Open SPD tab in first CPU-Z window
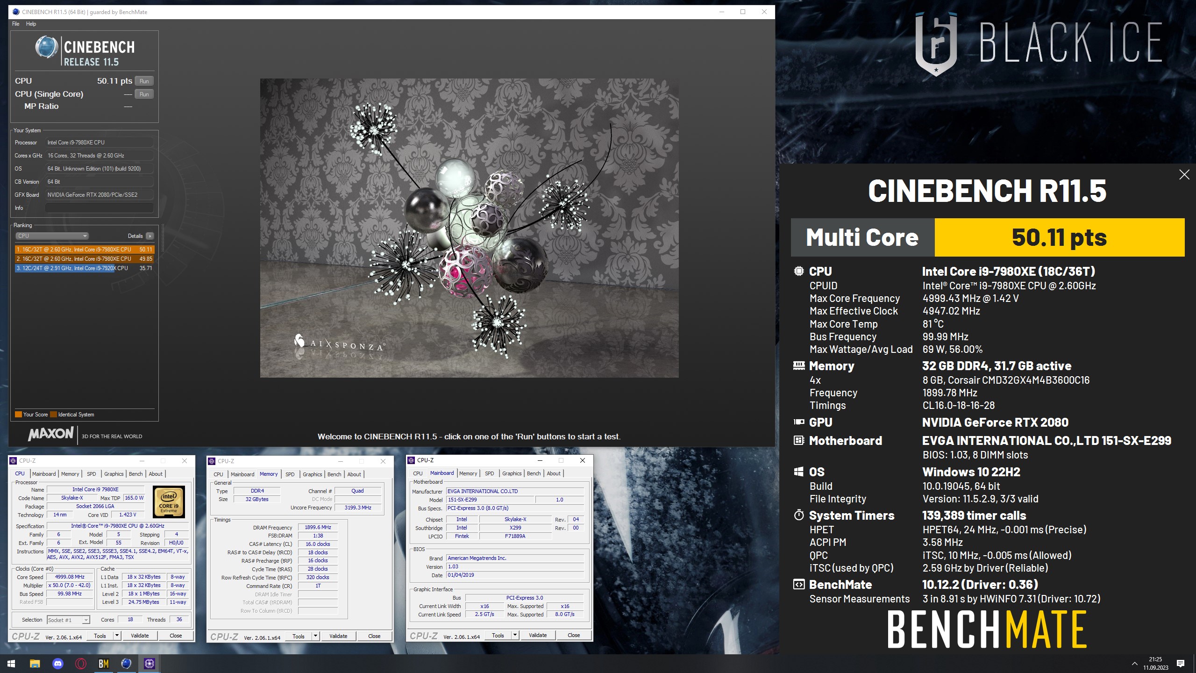 [x=92, y=474]
